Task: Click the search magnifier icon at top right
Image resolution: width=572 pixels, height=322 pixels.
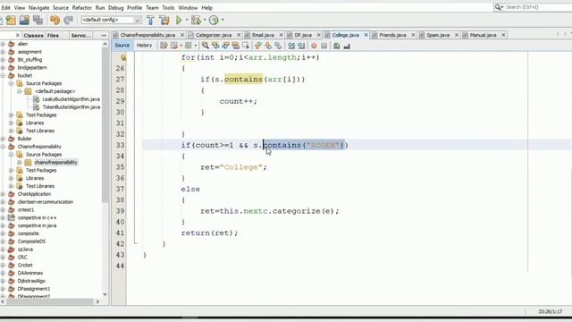Action: point(498,7)
